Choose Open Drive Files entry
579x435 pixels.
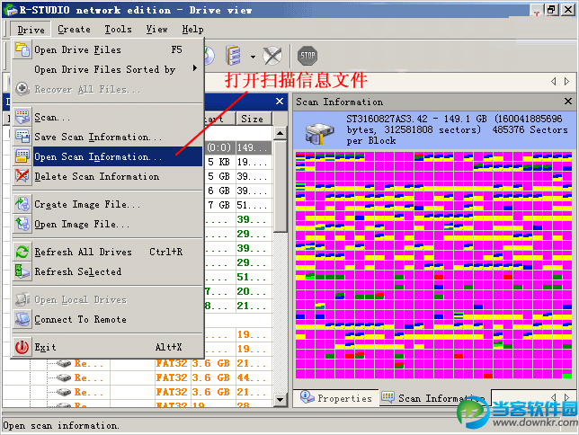pyautogui.click(x=108, y=49)
